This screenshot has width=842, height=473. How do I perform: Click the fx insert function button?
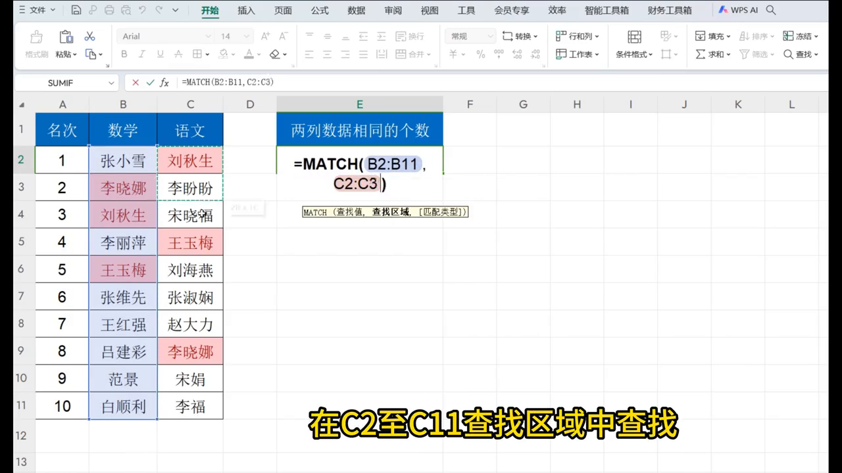point(164,83)
